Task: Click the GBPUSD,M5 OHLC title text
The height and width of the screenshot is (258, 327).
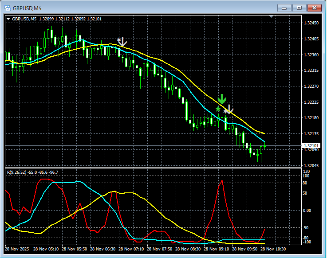Action: (x=57, y=19)
